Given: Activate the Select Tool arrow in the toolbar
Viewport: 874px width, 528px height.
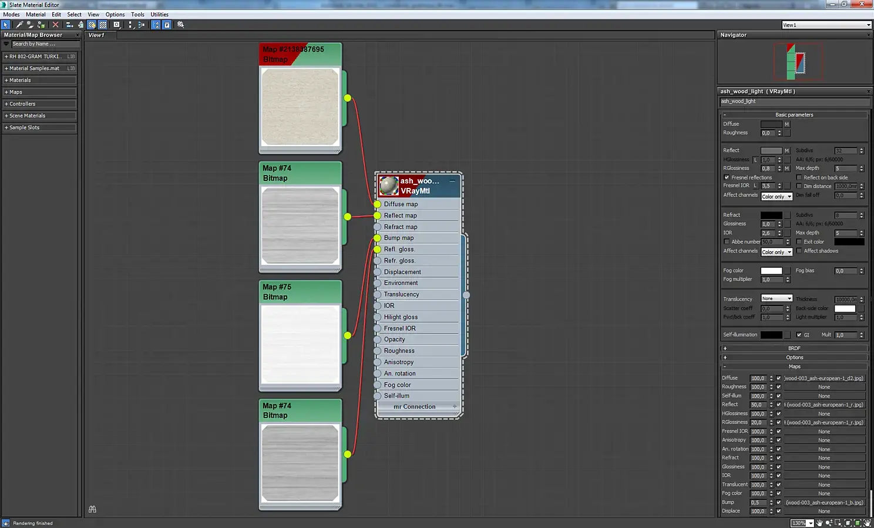Looking at the screenshot, I should tap(6, 25).
